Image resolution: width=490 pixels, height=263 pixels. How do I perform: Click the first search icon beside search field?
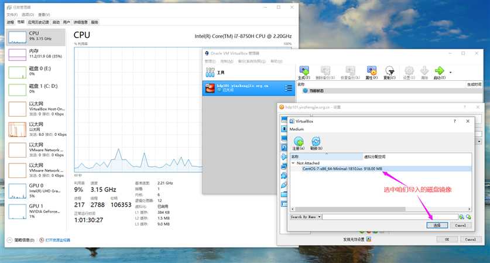point(461,217)
